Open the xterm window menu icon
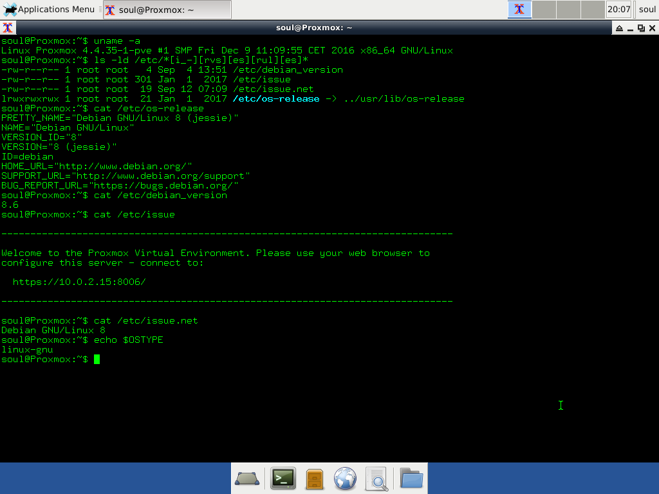Screen dimensions: 659x494 point(8,28)
